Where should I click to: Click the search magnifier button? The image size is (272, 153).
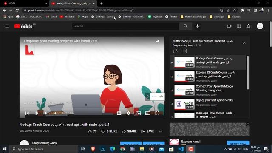(x=185, y=26)
